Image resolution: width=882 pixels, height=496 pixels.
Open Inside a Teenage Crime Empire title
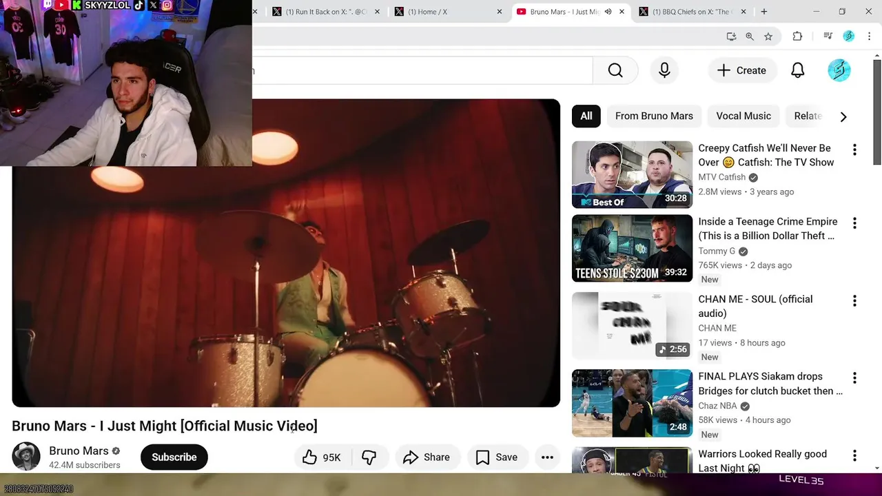point(768,229)
